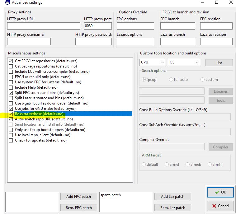Select sparta.patch in the Laz patch list

click(111, 195)
